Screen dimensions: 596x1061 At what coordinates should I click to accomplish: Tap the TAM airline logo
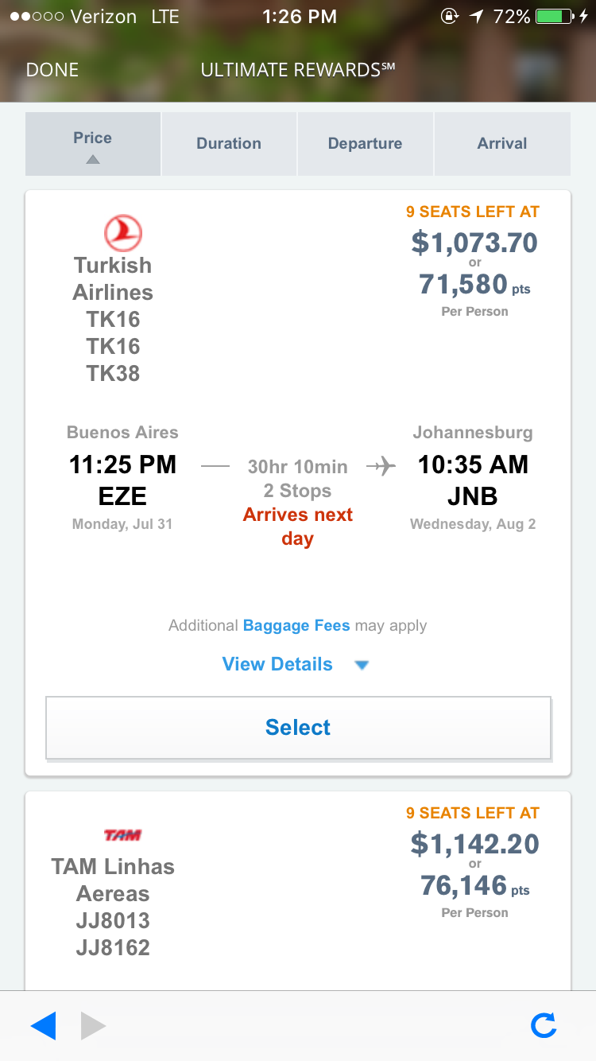tap(122, 835)
